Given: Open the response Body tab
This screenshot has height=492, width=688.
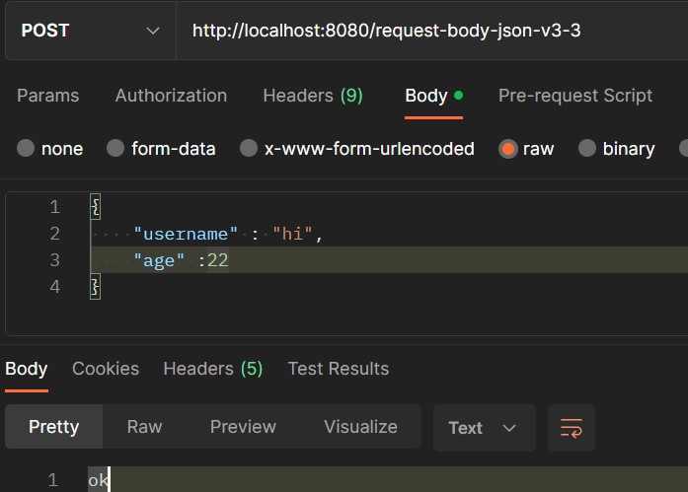Looking at the screenshot, I should 27,369.
